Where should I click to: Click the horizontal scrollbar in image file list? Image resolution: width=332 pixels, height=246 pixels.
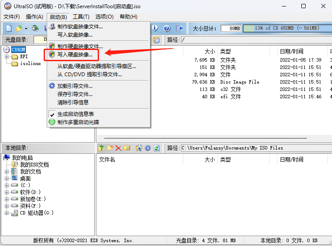pyautogui.click(x=205, y=138)
